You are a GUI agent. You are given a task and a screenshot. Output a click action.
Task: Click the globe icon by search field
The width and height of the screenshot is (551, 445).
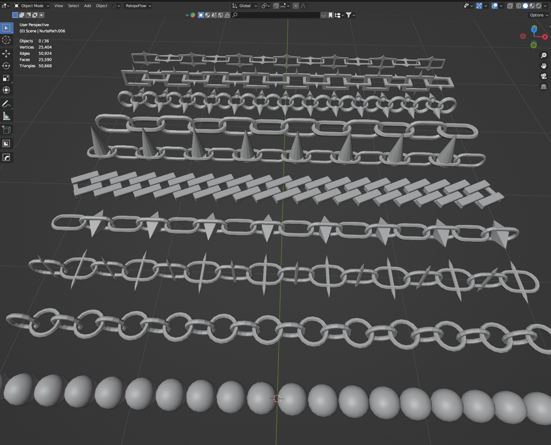(x=221, y=15)
